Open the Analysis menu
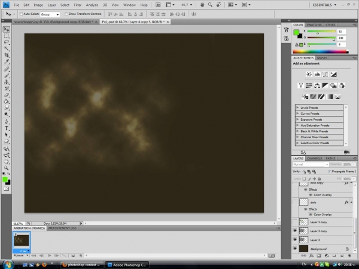This screenshot has width=359, height=269. tap(92, 5)
